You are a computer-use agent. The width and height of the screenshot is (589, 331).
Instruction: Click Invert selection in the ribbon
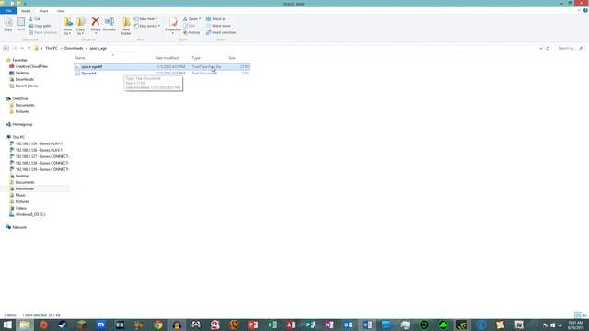pyautogui.click(x=221, y=33)
